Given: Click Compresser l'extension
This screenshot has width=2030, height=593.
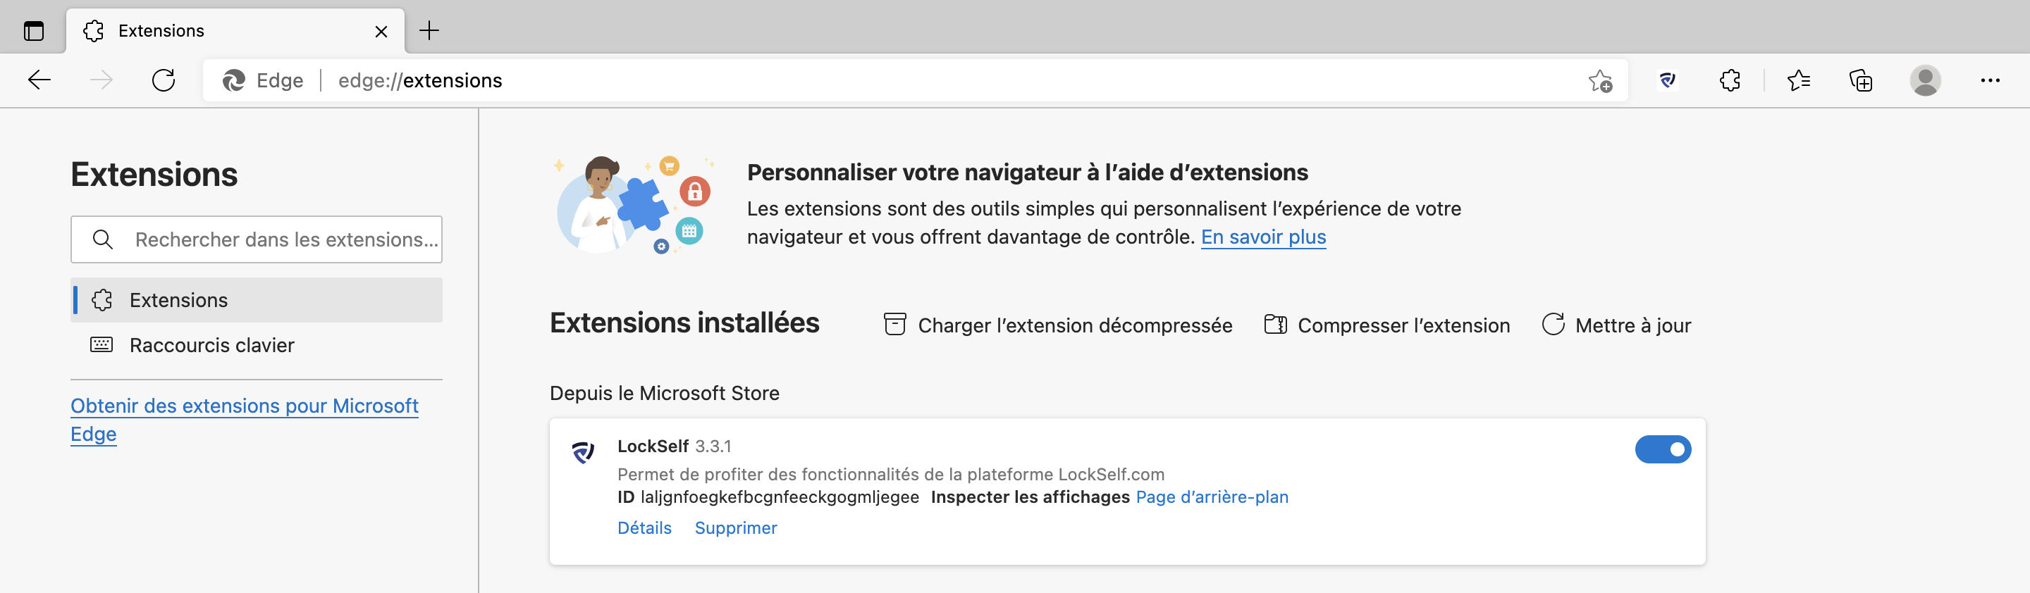Looking at the screenshot, I should coord(1387,325).
